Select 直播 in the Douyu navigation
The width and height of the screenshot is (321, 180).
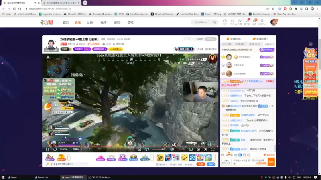point(78,22)
